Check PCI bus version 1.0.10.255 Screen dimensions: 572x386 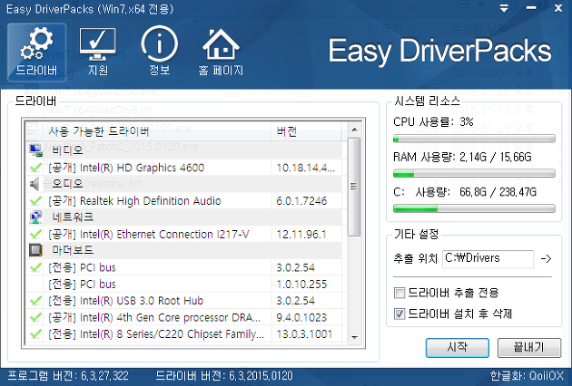pos(35,284)
